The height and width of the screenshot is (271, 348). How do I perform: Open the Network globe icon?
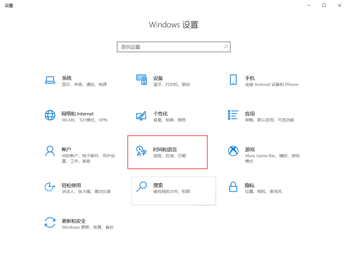coord(50,115)
